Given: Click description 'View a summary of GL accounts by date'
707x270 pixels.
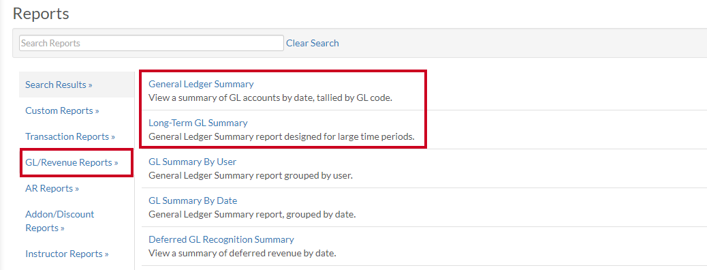Looking at the screenshot, I should [x=232, y=97].
